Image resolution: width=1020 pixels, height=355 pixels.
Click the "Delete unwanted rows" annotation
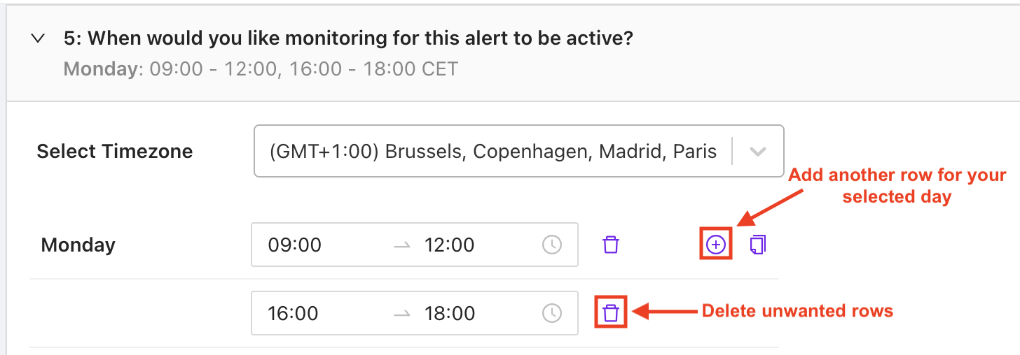[797, 312]
